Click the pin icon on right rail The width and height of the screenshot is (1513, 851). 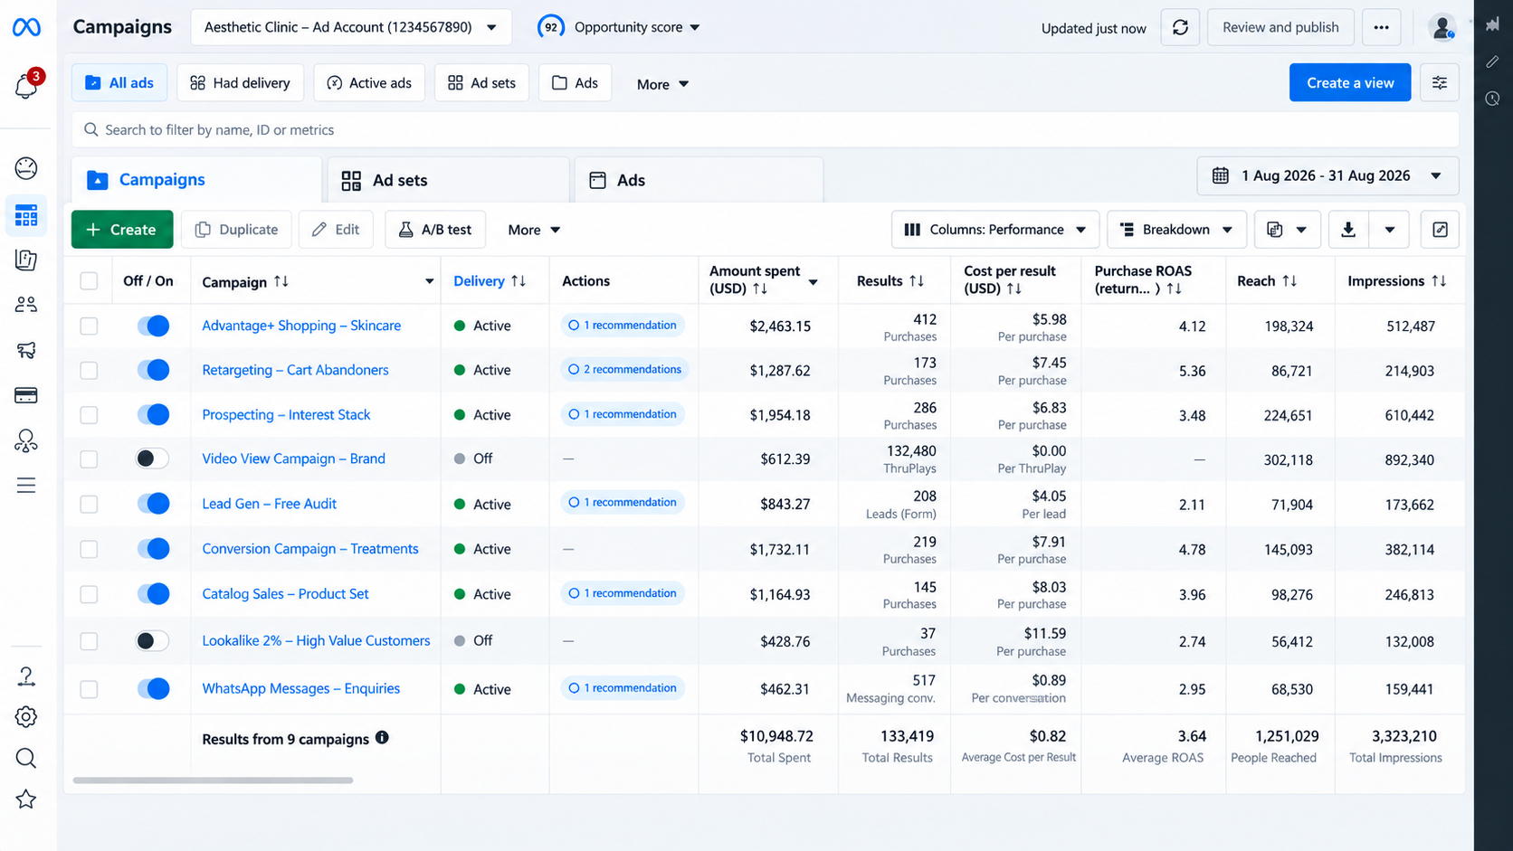tap(1493, 25)
